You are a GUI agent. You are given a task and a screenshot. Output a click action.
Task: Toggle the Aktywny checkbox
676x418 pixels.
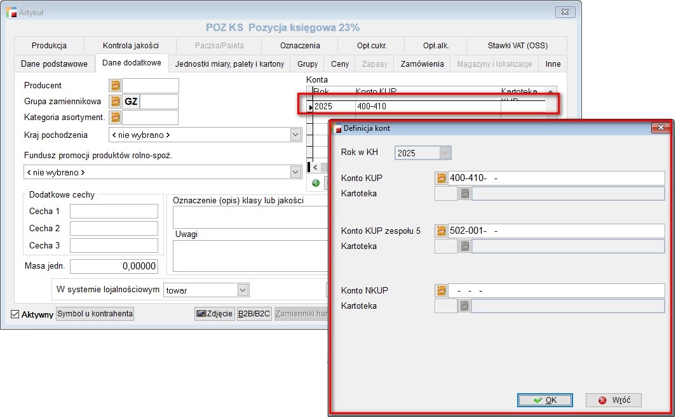(15, 314)
